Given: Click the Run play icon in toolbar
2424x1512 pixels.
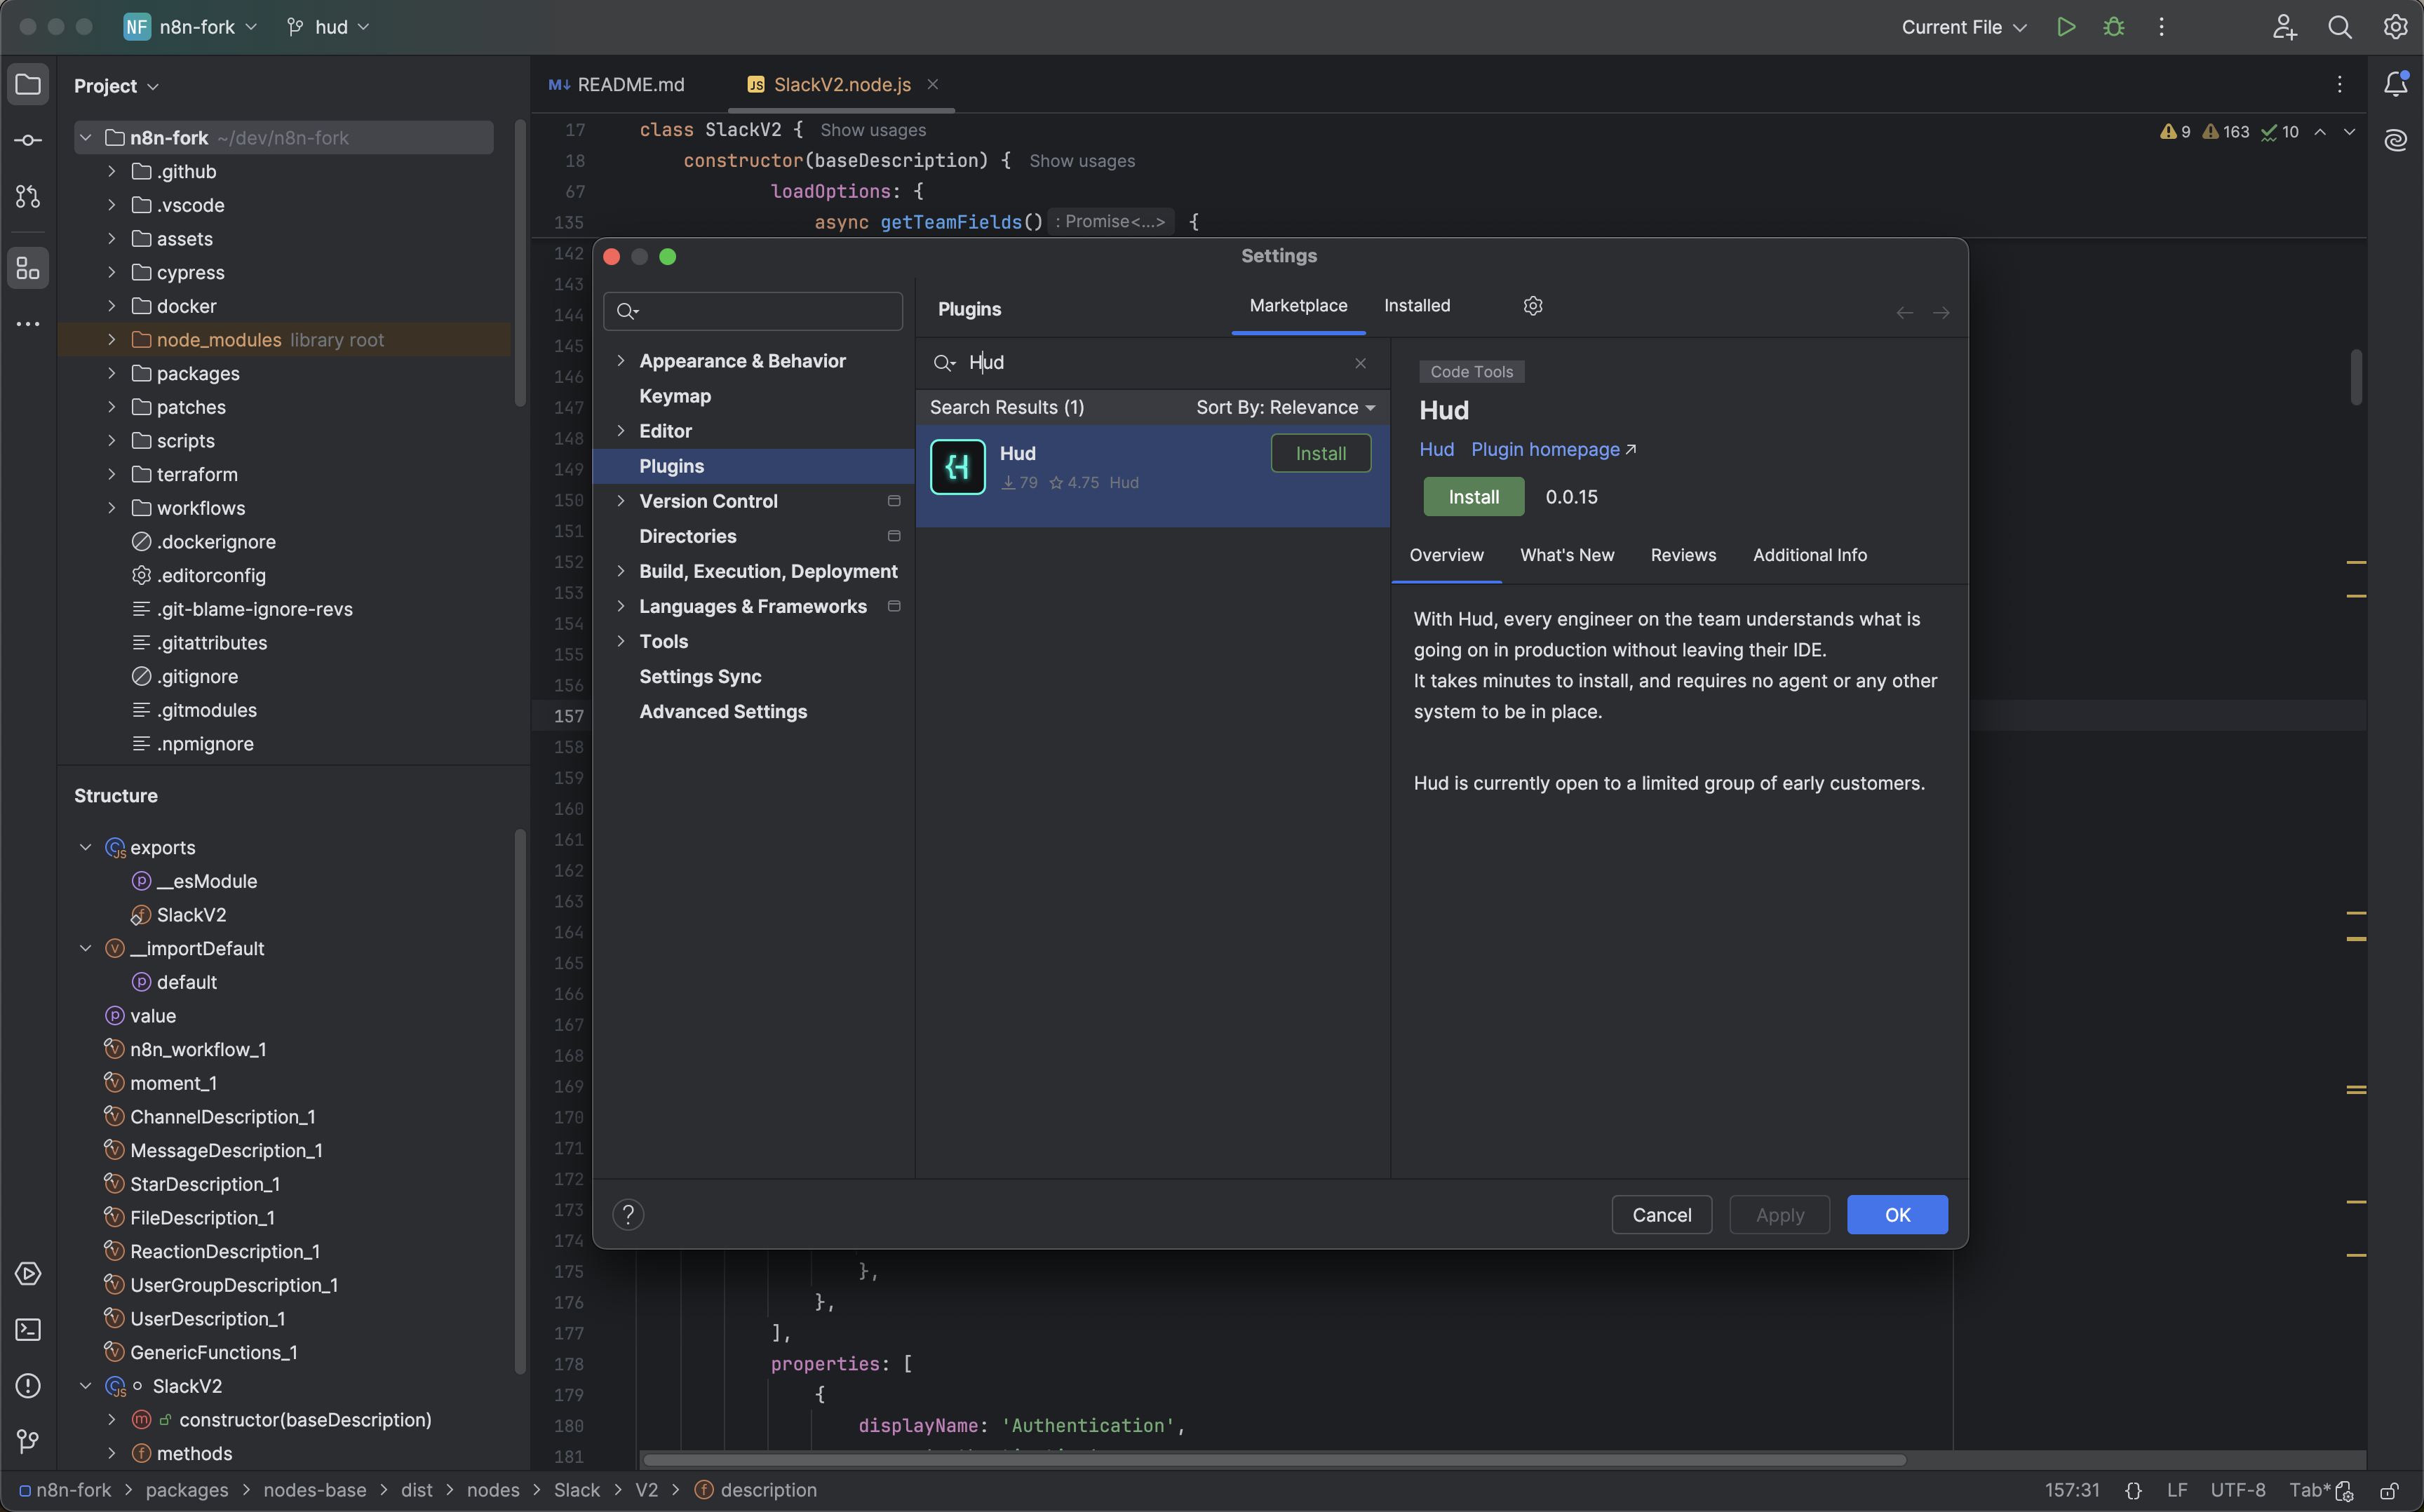Looking at the screenshot, I should [x=2066, y=27].
